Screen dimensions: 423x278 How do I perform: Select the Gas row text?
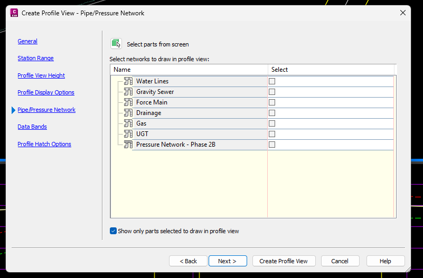(x=141, y=123)
